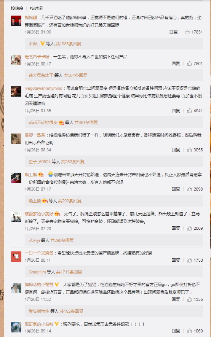The image size is (211, 337).
Task: Click thumbs-up beside 3055 count
Action: click(x=189, y=150)
